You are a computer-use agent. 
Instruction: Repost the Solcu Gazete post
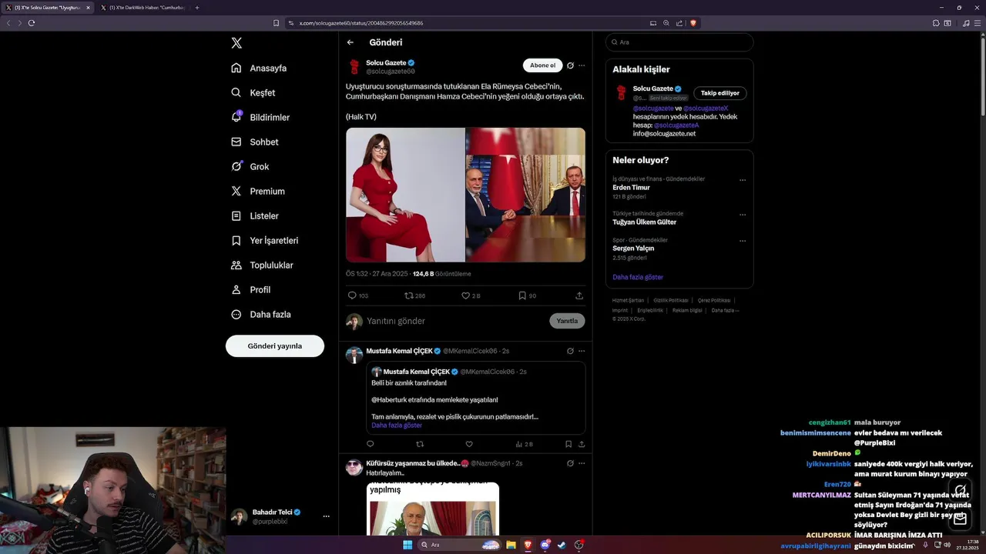(414, 295)
